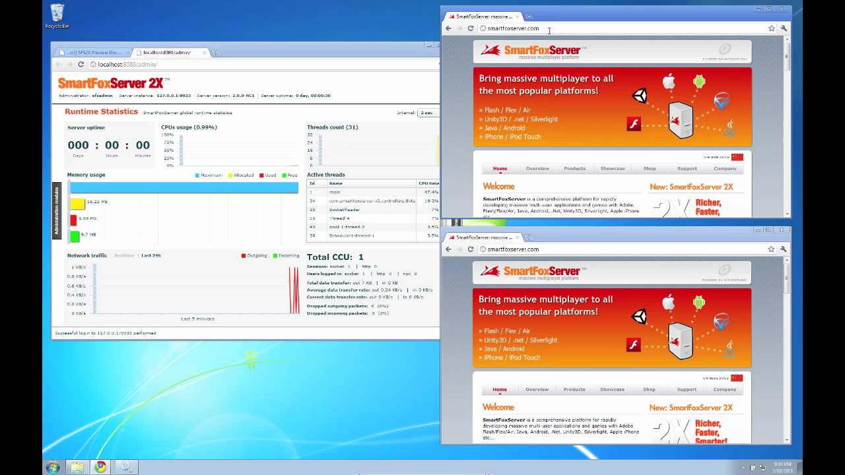This screenshot has width=845, height=475.
Task: Open a new tab in admin browser window
Action: (216, 52)
